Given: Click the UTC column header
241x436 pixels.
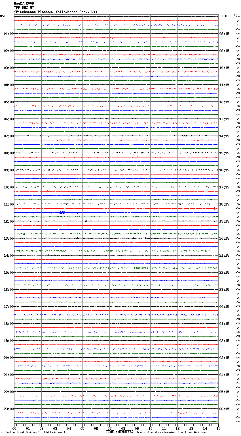Looking at the screenshot, I should point(225,16).
